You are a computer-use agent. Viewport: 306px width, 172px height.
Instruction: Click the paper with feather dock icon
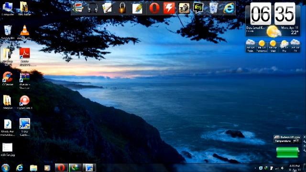point(137,8)
